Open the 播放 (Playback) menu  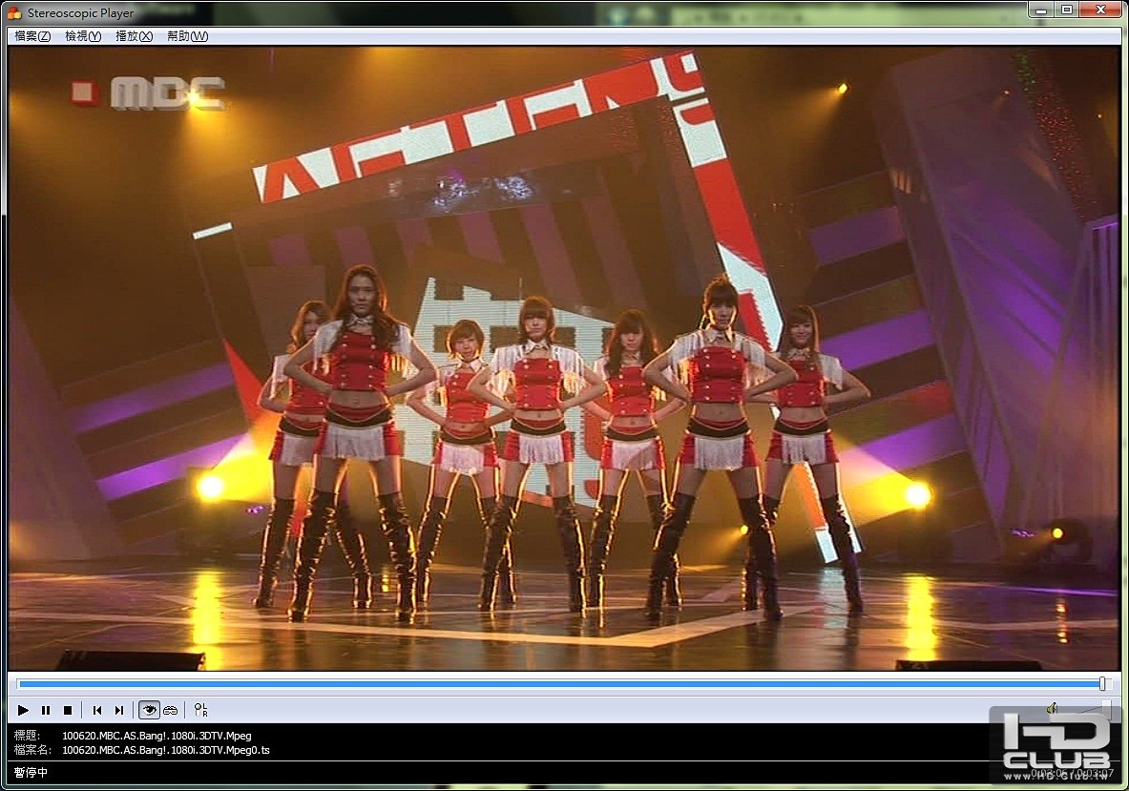click(134, 36)
